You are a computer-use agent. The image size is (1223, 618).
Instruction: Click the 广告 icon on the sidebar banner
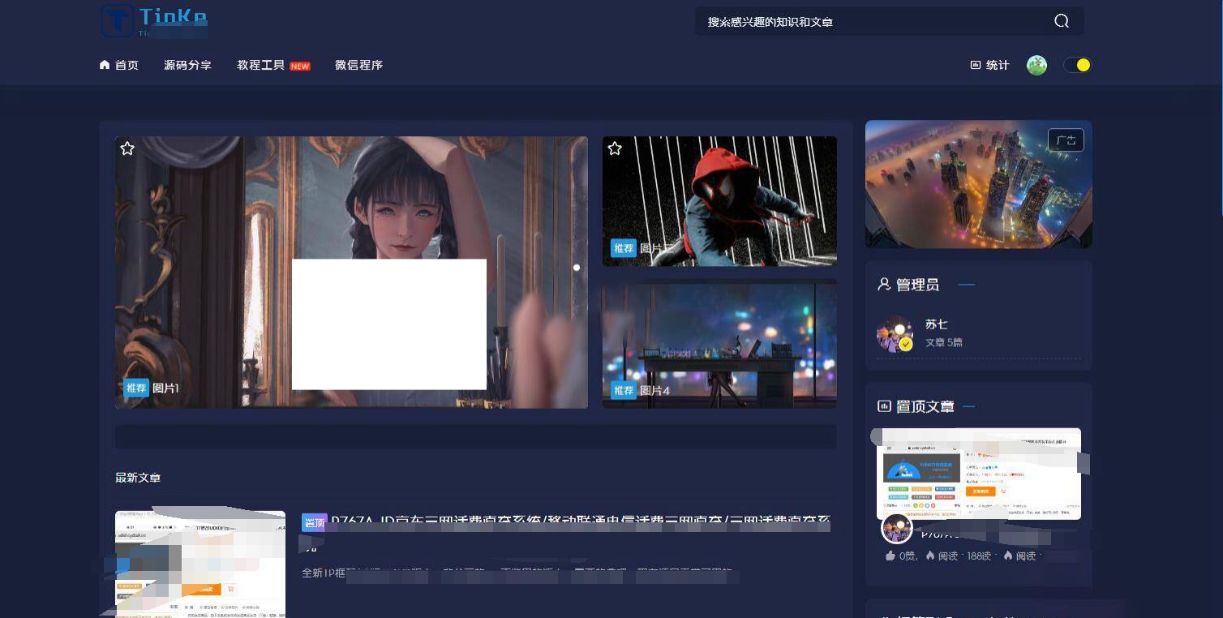(1066, 139)
